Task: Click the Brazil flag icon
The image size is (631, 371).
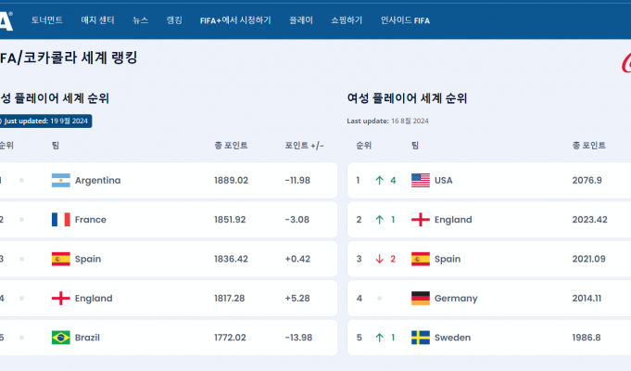Action: tap(61, 338)
